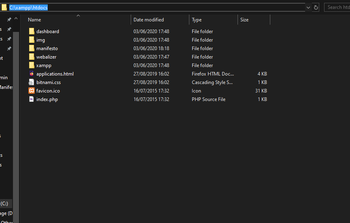350x223 pixels.
Task: Click the PHP Source File type cell
Action: point(208,99)
